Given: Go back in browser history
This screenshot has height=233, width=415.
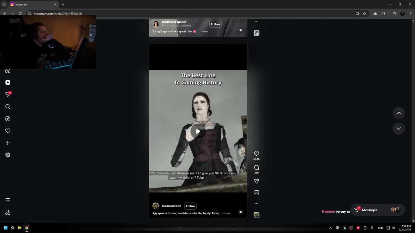Looking at the screenshot, I should (x=5, y=14).
